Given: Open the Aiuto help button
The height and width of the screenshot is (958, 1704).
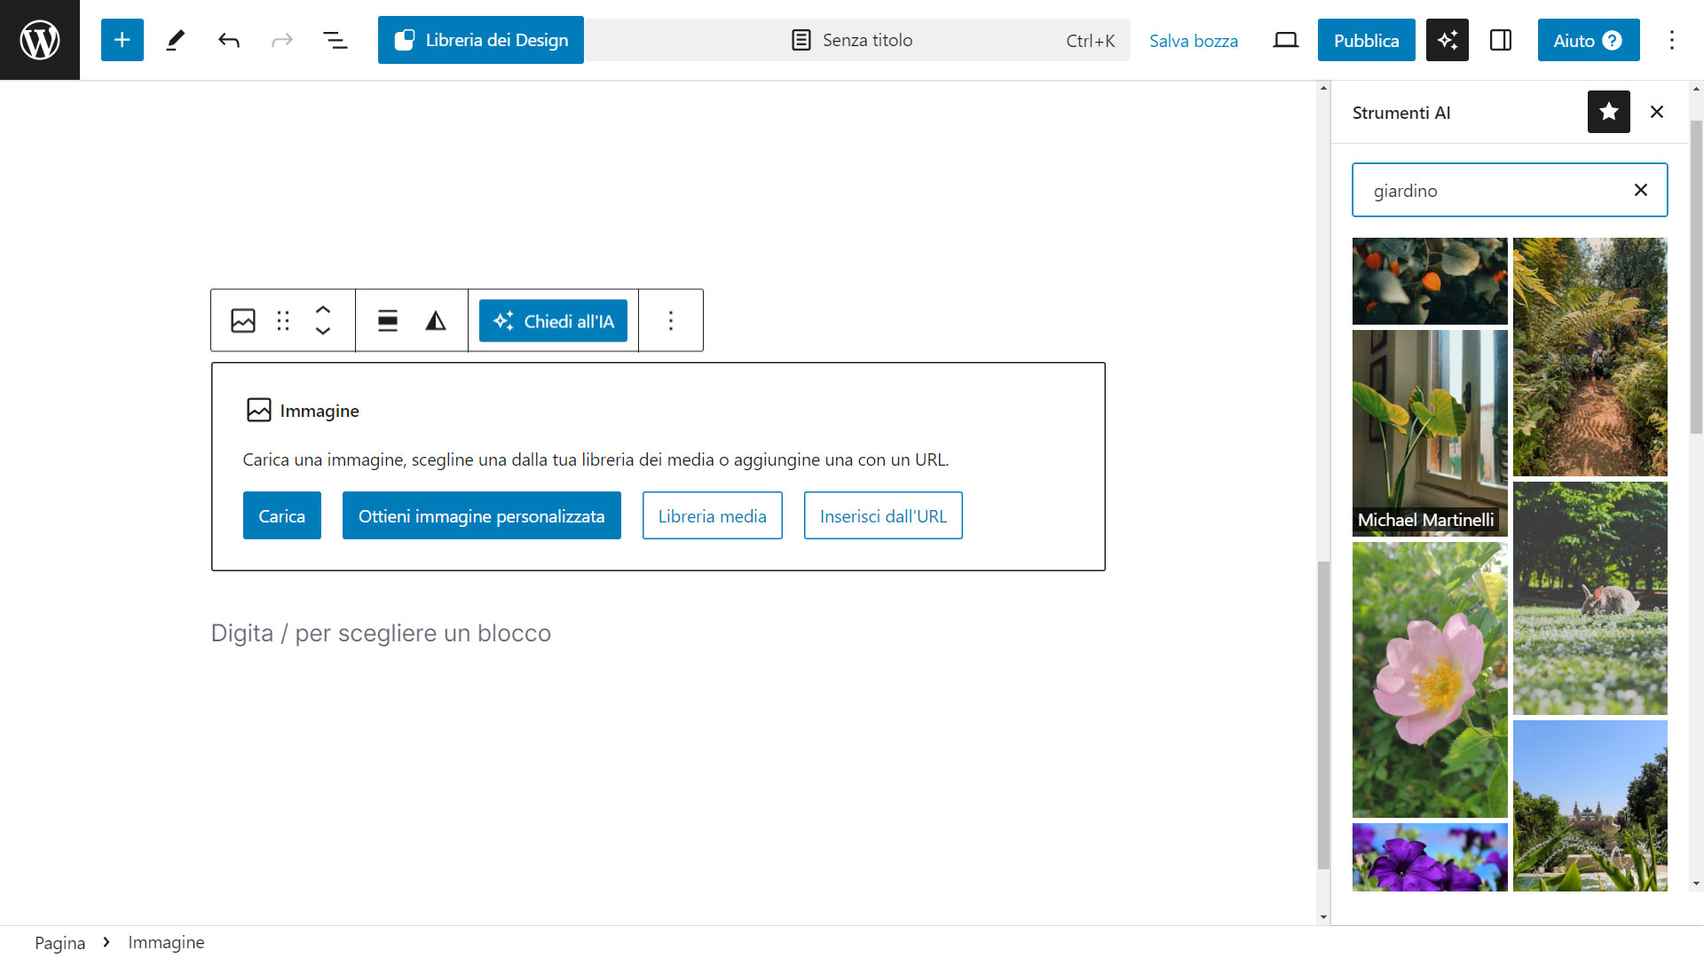Looking at the screenshot, I should (1589, 40).
